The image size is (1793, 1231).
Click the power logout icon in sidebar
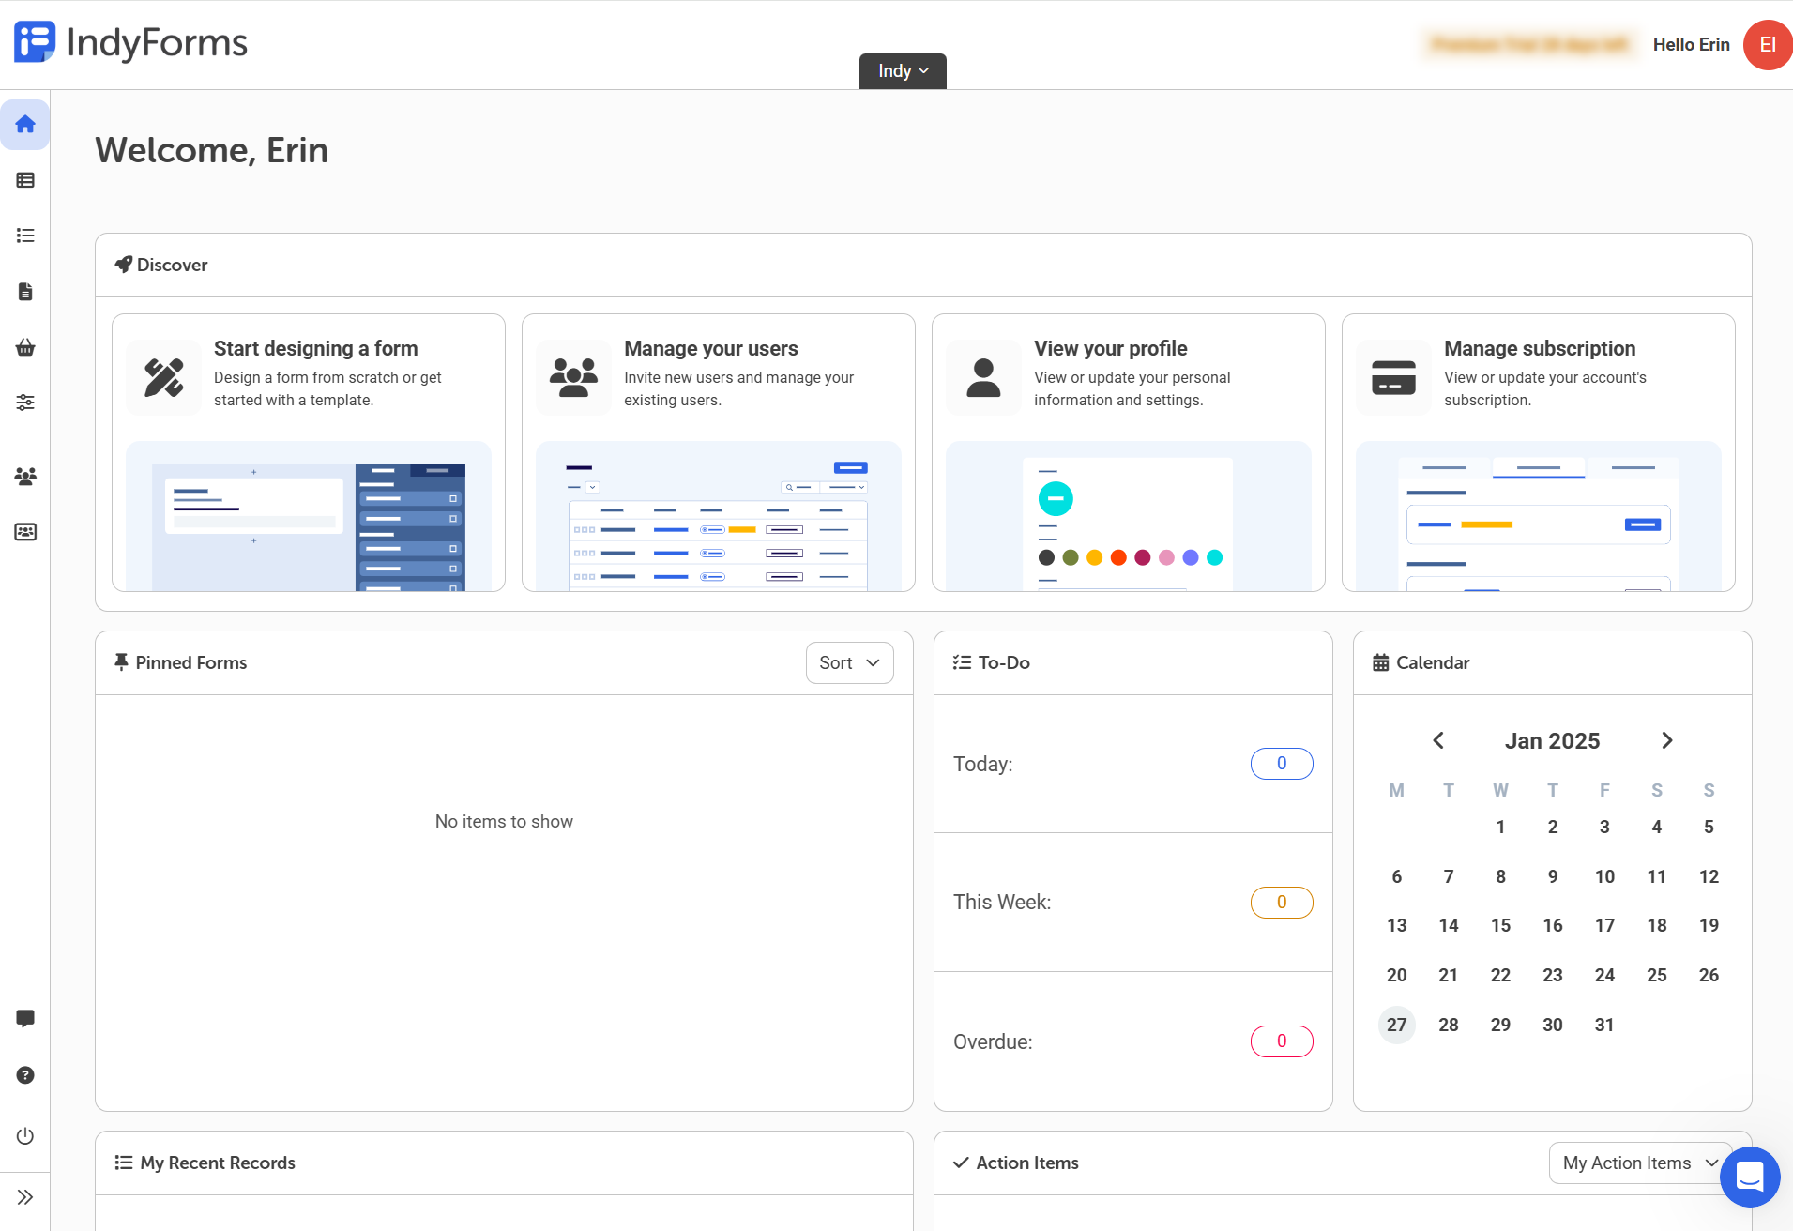[25, 1135]
